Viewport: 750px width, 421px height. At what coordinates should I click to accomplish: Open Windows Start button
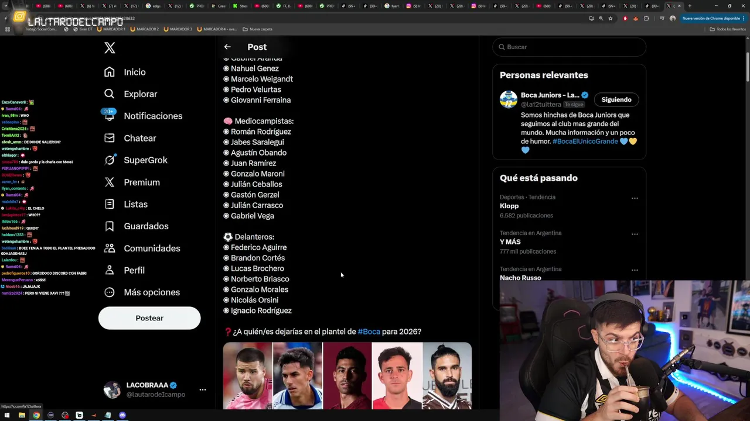(7, 415)
